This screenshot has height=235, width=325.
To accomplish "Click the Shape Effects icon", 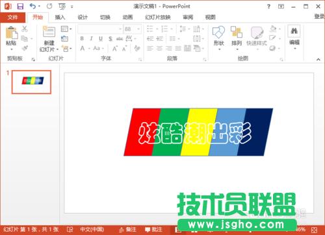I will click(272, 48).
